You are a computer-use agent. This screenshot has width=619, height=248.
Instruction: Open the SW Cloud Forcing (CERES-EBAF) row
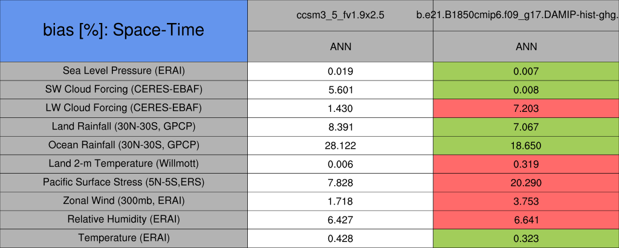(123, 90)
